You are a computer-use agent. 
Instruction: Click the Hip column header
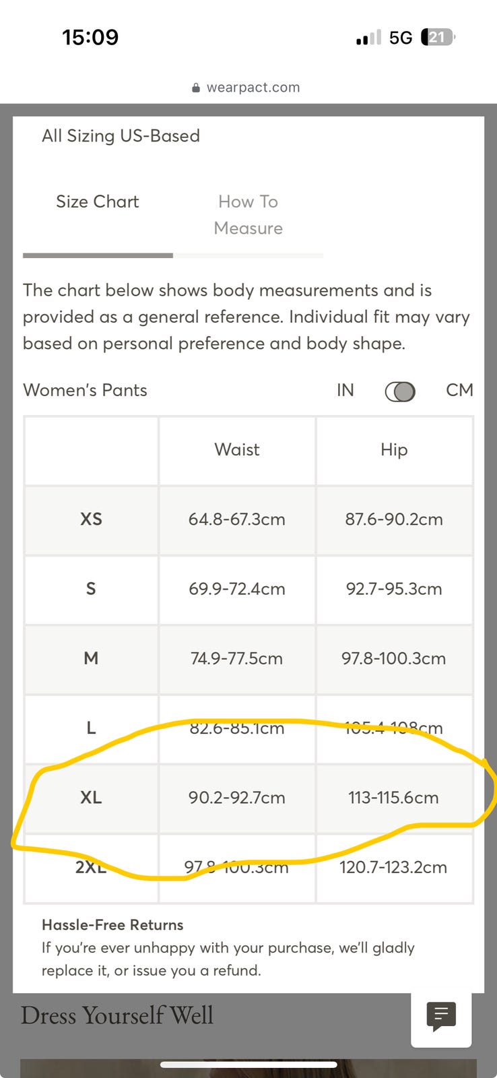(394, 450)
